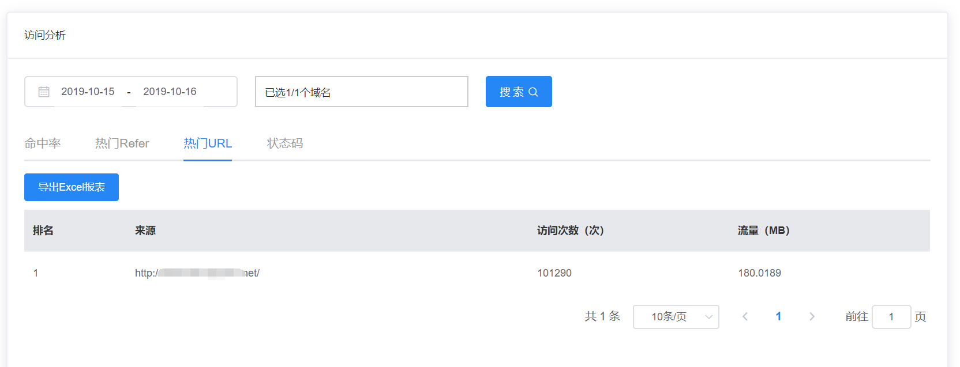Select page 1 in pagination
Screen dimensions: 960x367
click(778, 316)
